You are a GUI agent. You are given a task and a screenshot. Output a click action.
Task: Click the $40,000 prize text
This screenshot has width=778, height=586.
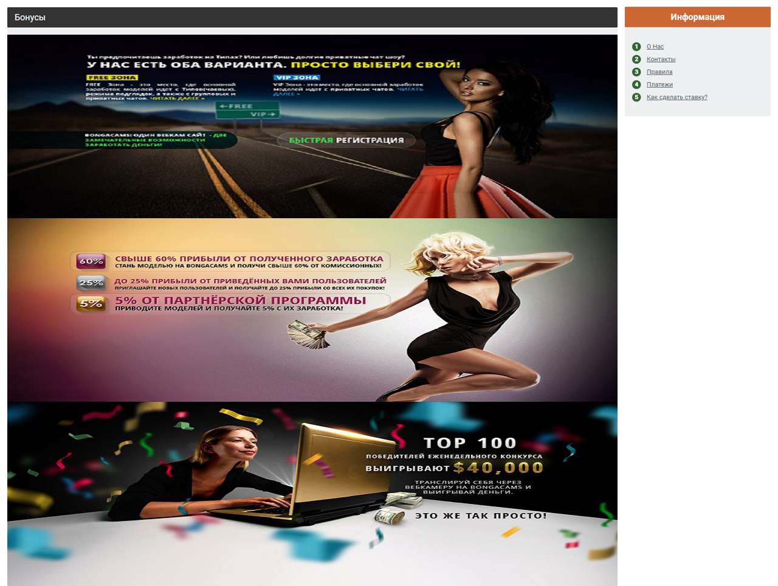[498, 467]
